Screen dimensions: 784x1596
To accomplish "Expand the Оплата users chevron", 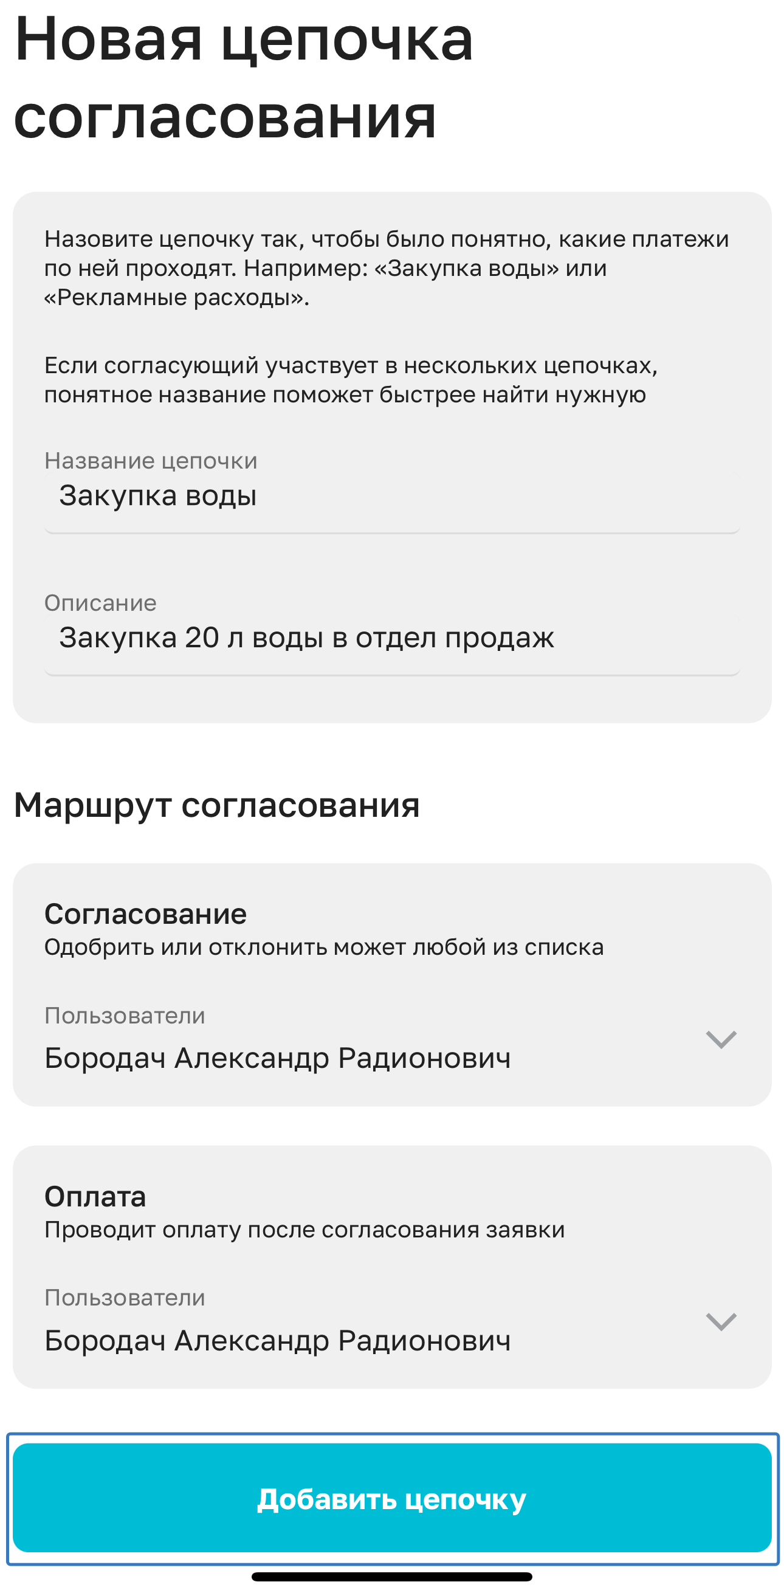I will point(720,1321).
